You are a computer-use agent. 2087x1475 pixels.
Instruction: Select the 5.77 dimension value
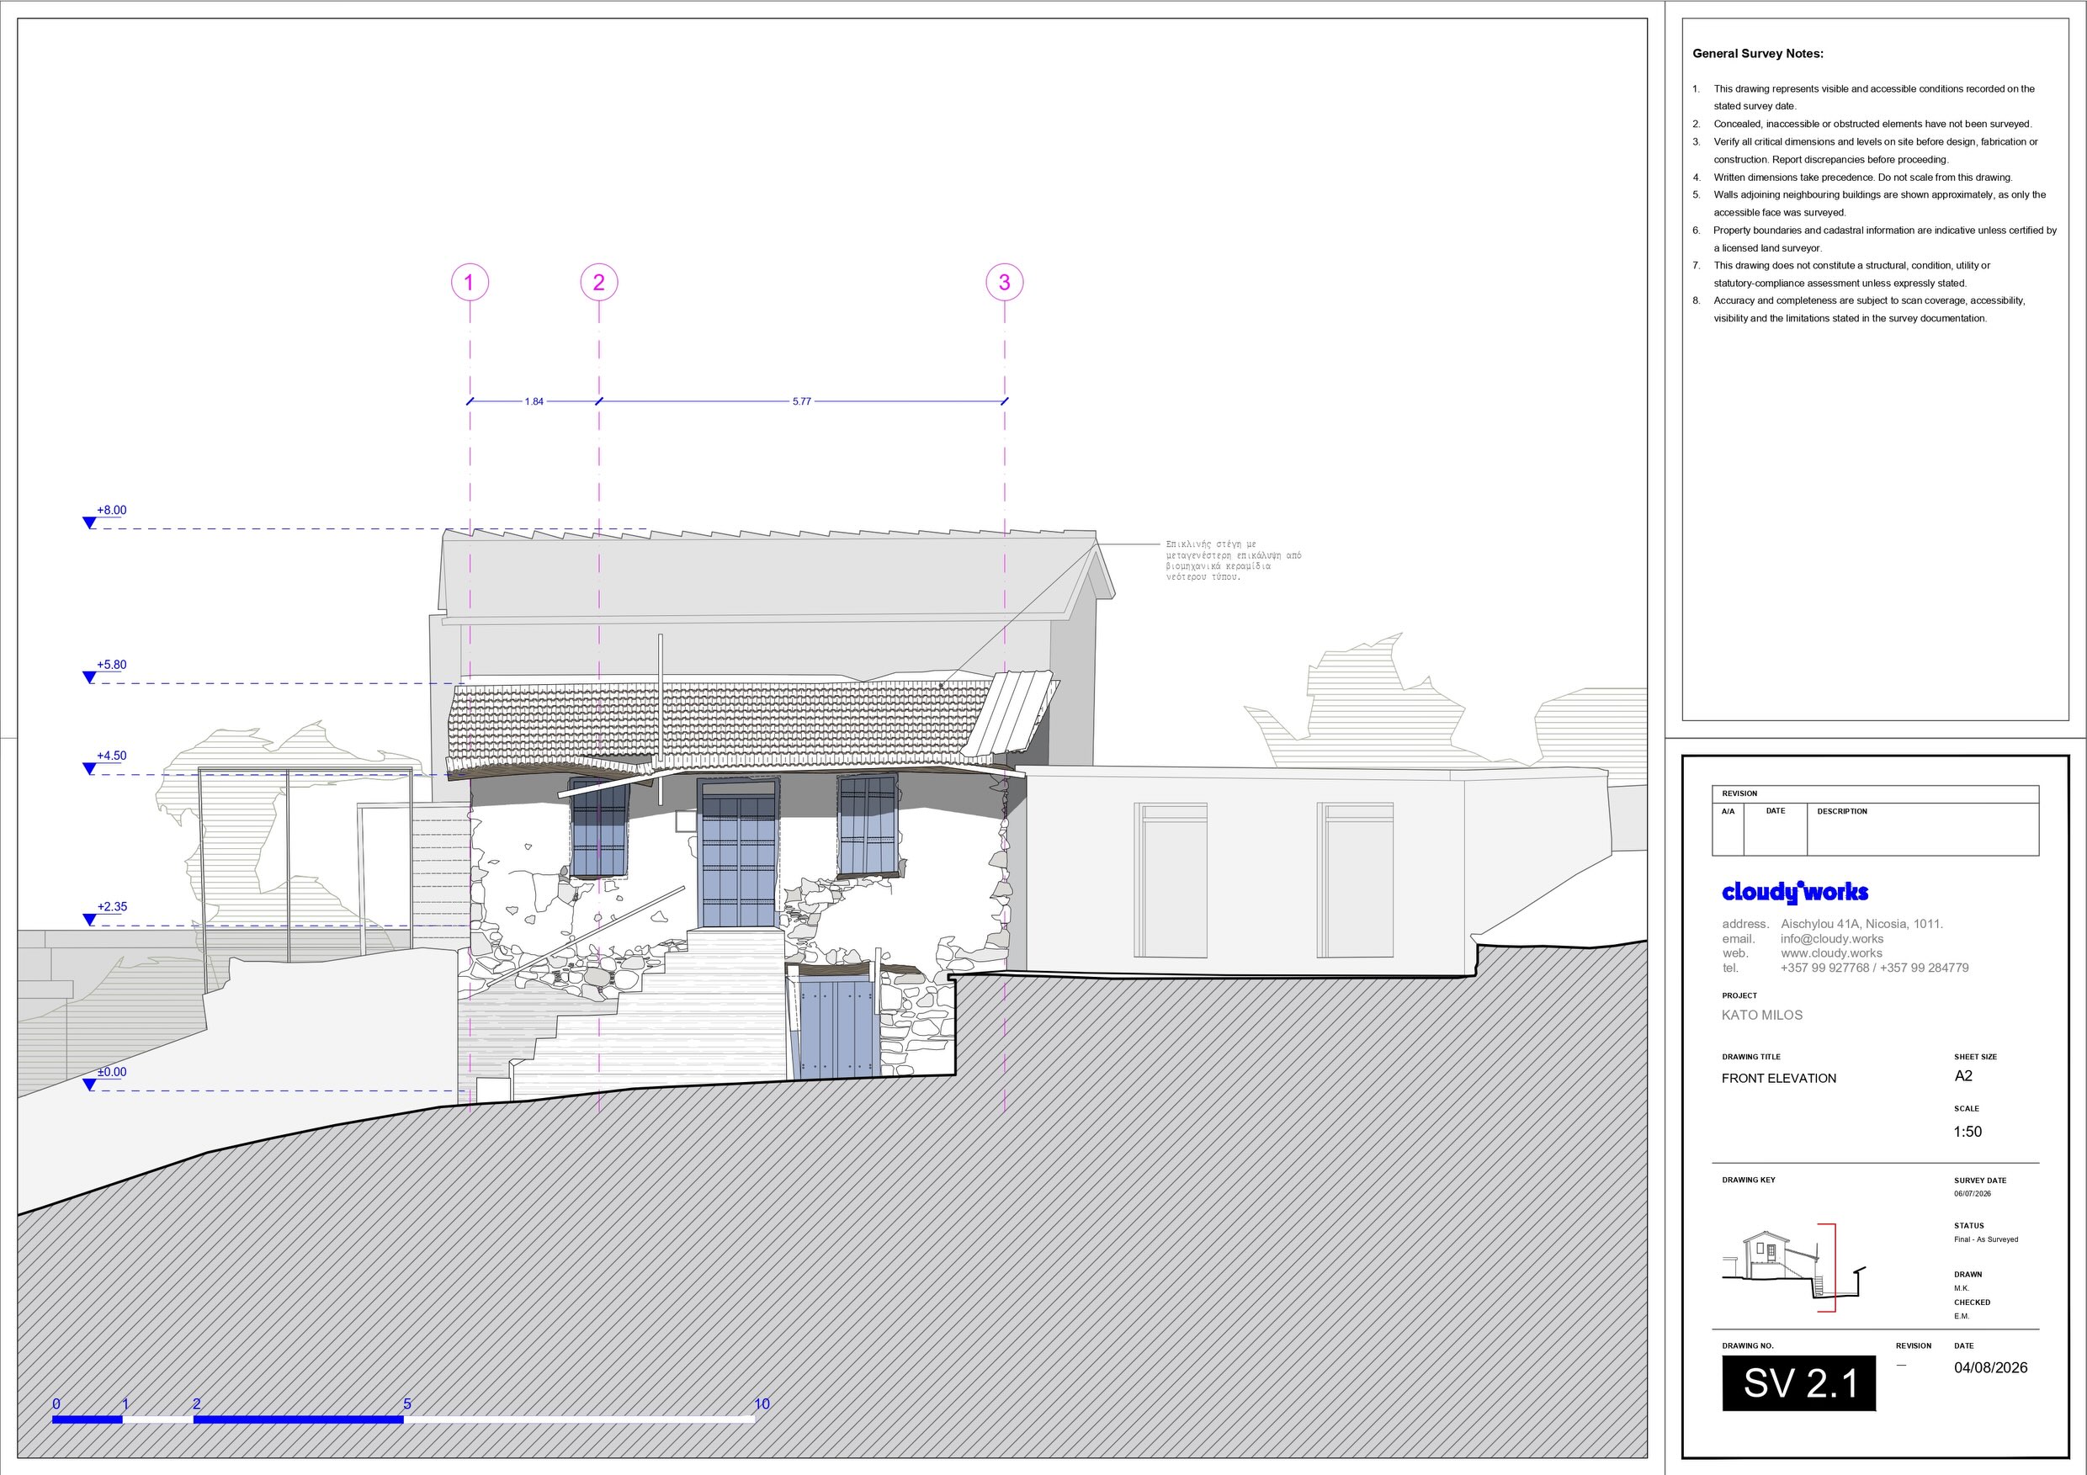click(x=801, y=401)
